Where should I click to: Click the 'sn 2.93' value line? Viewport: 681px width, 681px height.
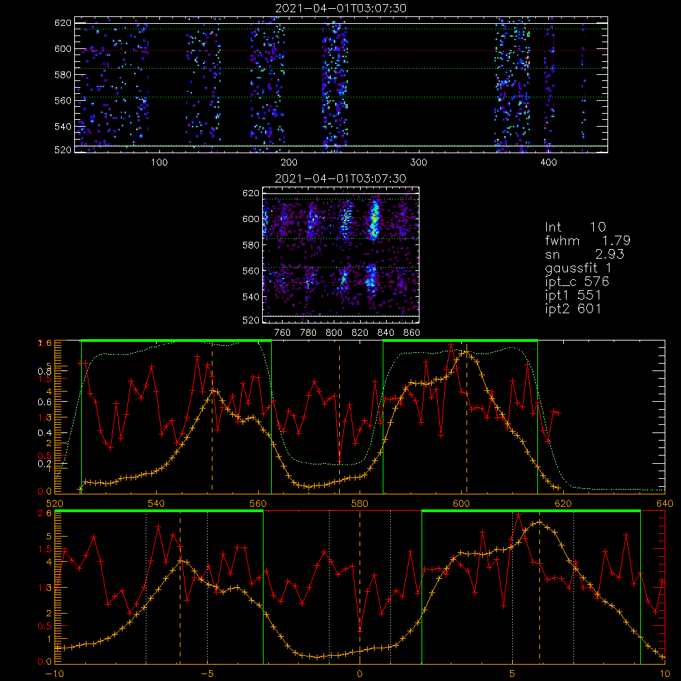coord(584,254)
